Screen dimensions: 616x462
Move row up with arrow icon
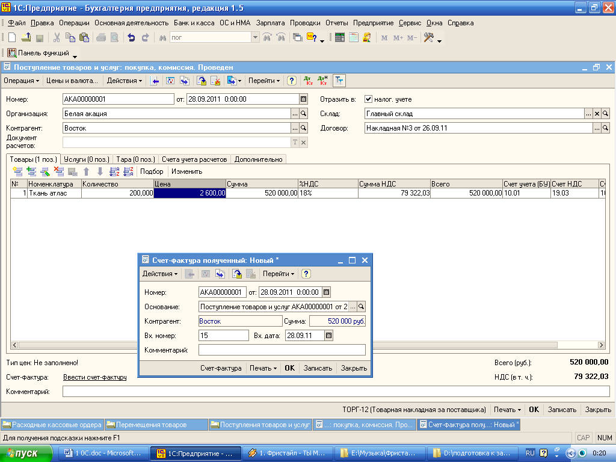tap(87, 171)
